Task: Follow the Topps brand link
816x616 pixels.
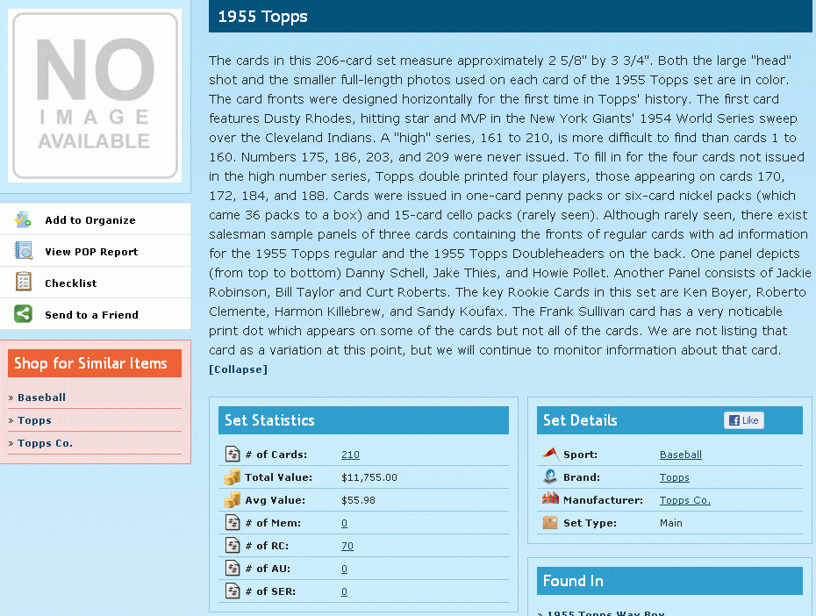Action: click(675, 477)
